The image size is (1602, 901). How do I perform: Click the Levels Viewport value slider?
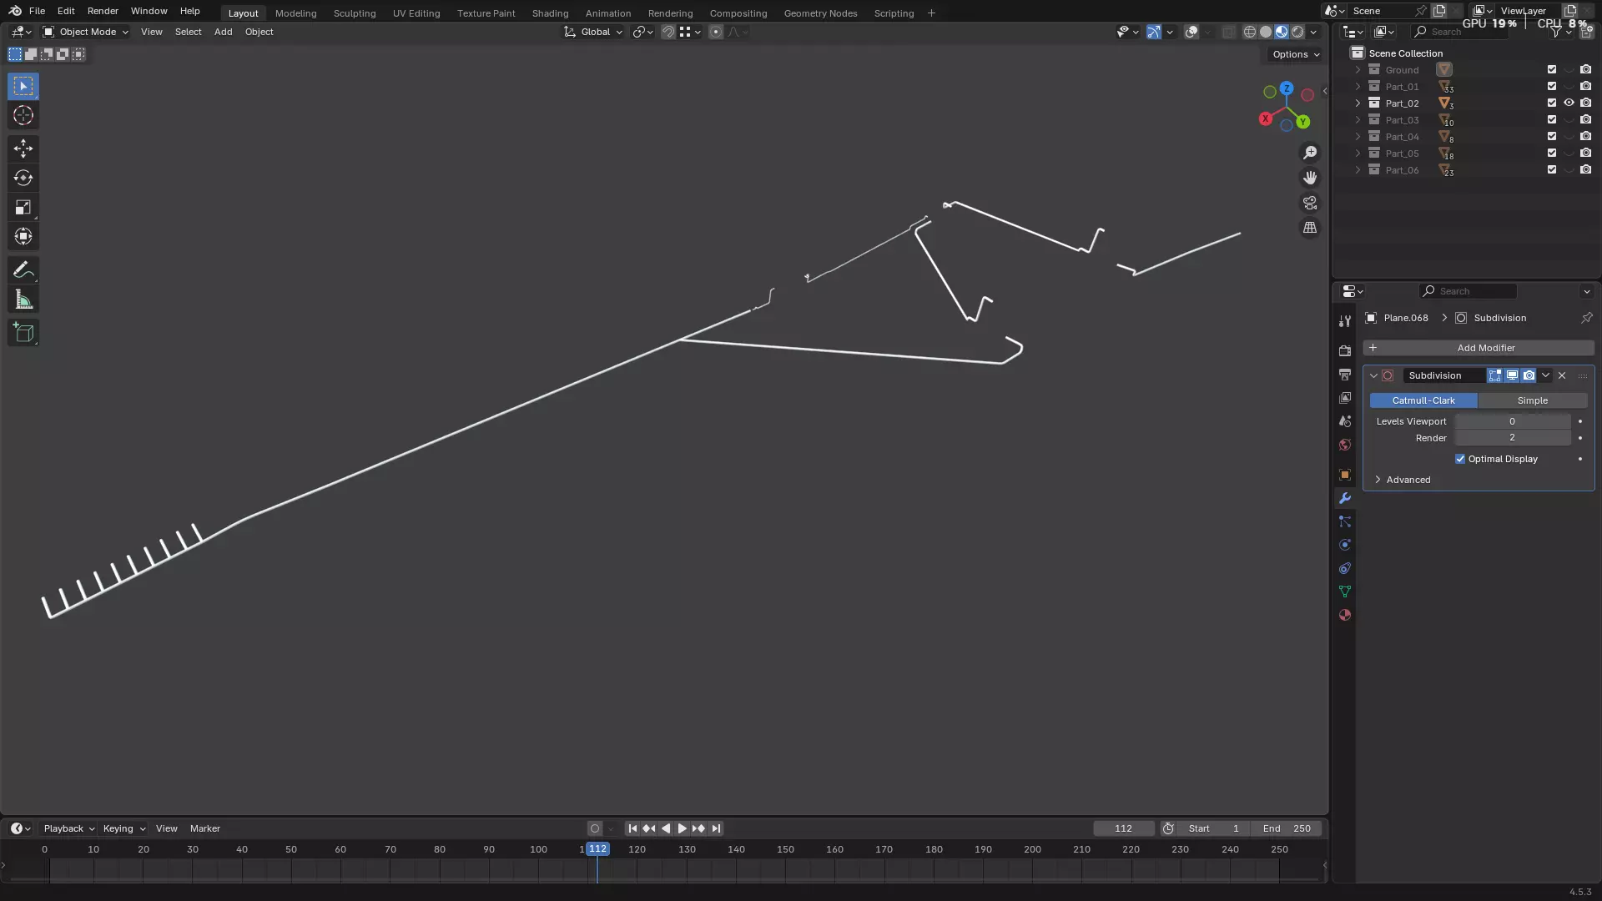[1512, 421]
